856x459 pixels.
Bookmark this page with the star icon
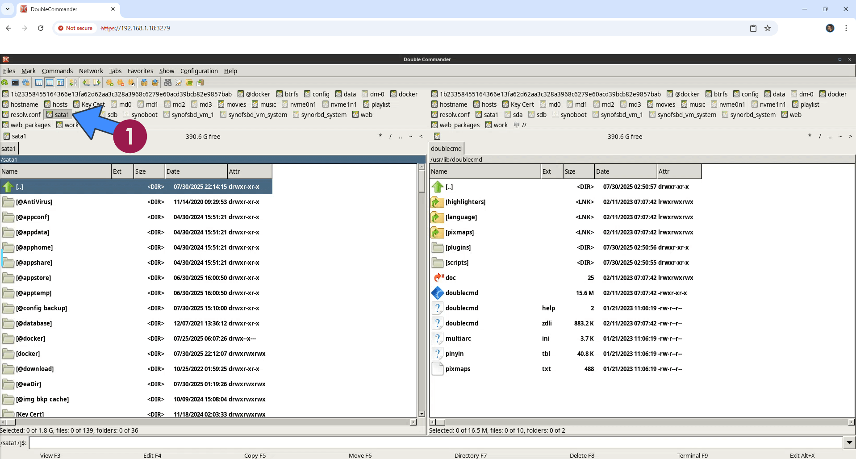tap(768, 28)
